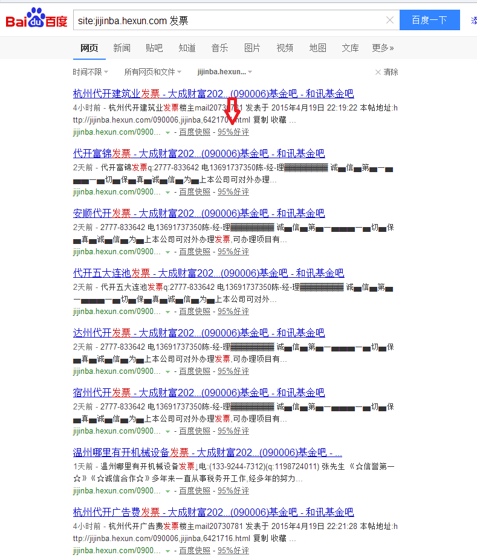Open result 代开五大连池发票
477x558 pixels.
[x=209, y=273]
